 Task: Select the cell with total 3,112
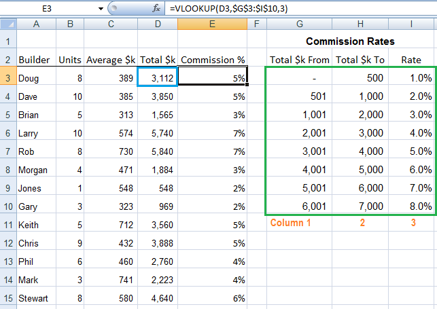[x=158, y=78]
